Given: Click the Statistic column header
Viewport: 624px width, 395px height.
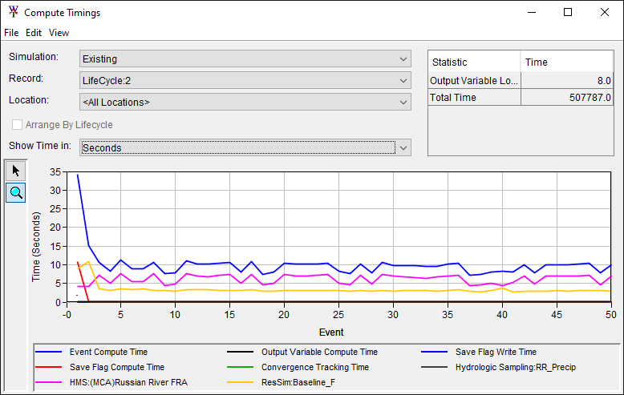Looking at the screenshot, I should coord(474,62).
